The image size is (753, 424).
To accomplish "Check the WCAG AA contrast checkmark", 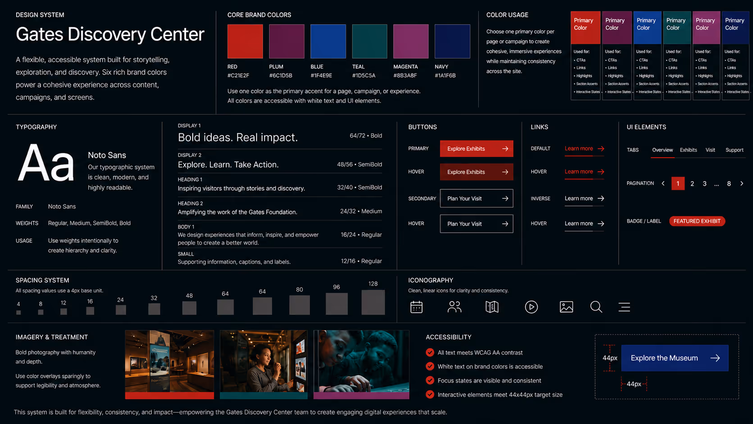I will tap(430, 352).
